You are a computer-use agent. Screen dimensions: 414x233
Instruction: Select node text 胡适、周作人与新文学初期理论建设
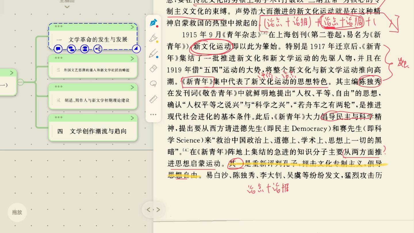(x=97, y=100)
